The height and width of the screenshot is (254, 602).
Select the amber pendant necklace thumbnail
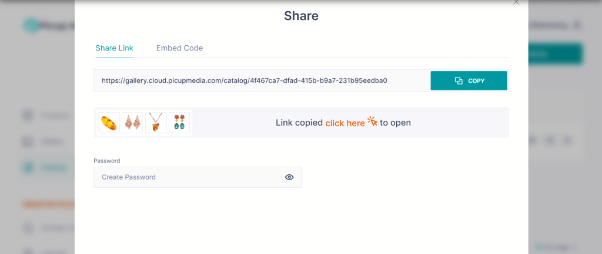[156, 123]
